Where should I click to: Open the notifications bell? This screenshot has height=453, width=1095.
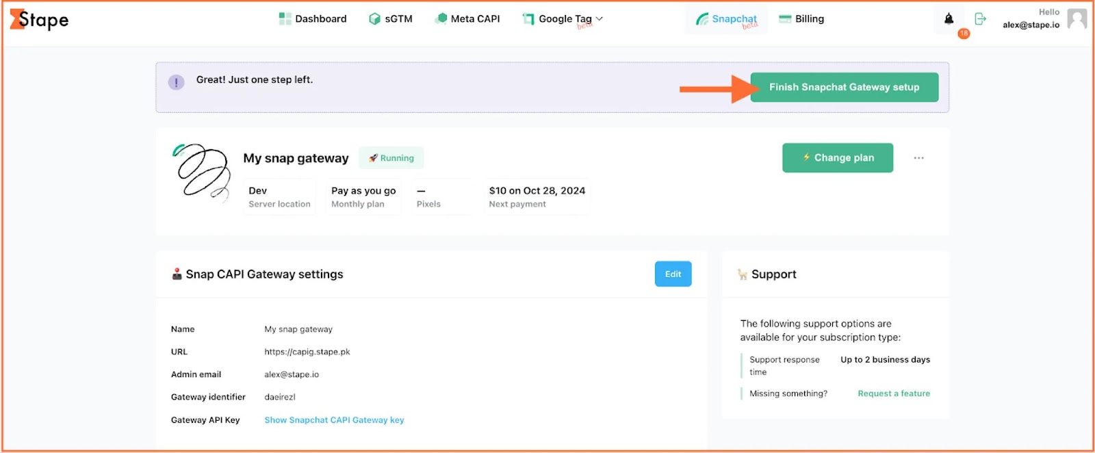point(949,19)
